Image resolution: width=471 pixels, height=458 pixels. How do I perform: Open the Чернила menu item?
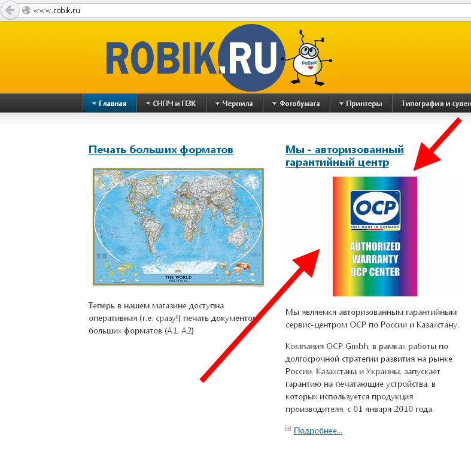235,104
